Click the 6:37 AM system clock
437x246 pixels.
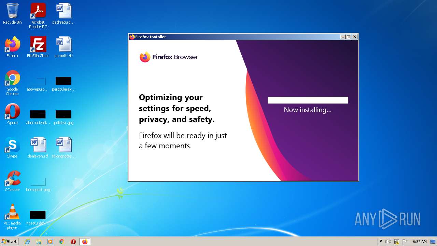[x=420, y=242]
